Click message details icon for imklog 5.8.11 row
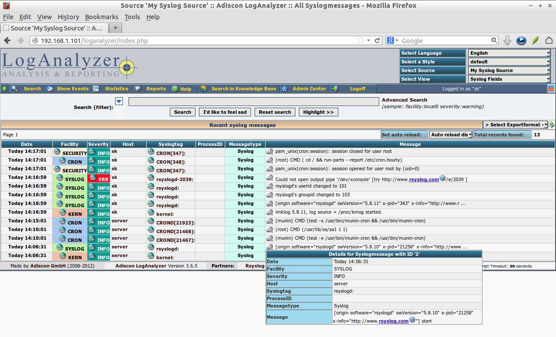 coord(270,212)
